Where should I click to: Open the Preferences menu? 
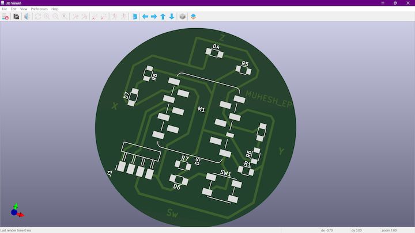click(39, 9)
